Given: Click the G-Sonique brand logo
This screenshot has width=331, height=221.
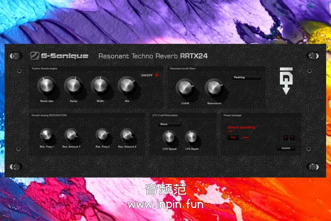Looking at the screenshot, I should coord(59,56).
